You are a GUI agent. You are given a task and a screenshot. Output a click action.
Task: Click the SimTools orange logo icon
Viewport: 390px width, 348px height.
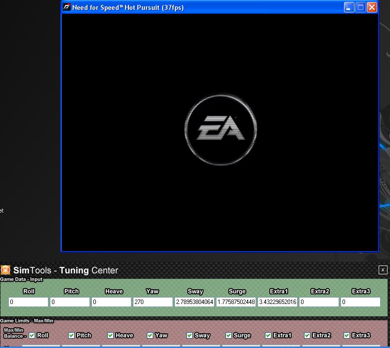pyautogui.click(x=5, y=270)
